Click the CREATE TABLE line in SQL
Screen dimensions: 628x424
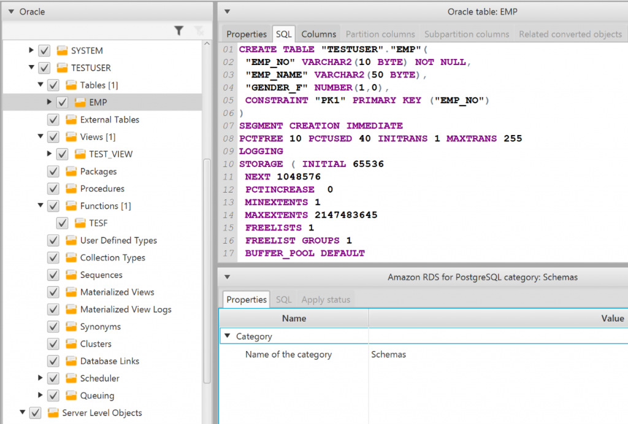click(x=333, y=49)
